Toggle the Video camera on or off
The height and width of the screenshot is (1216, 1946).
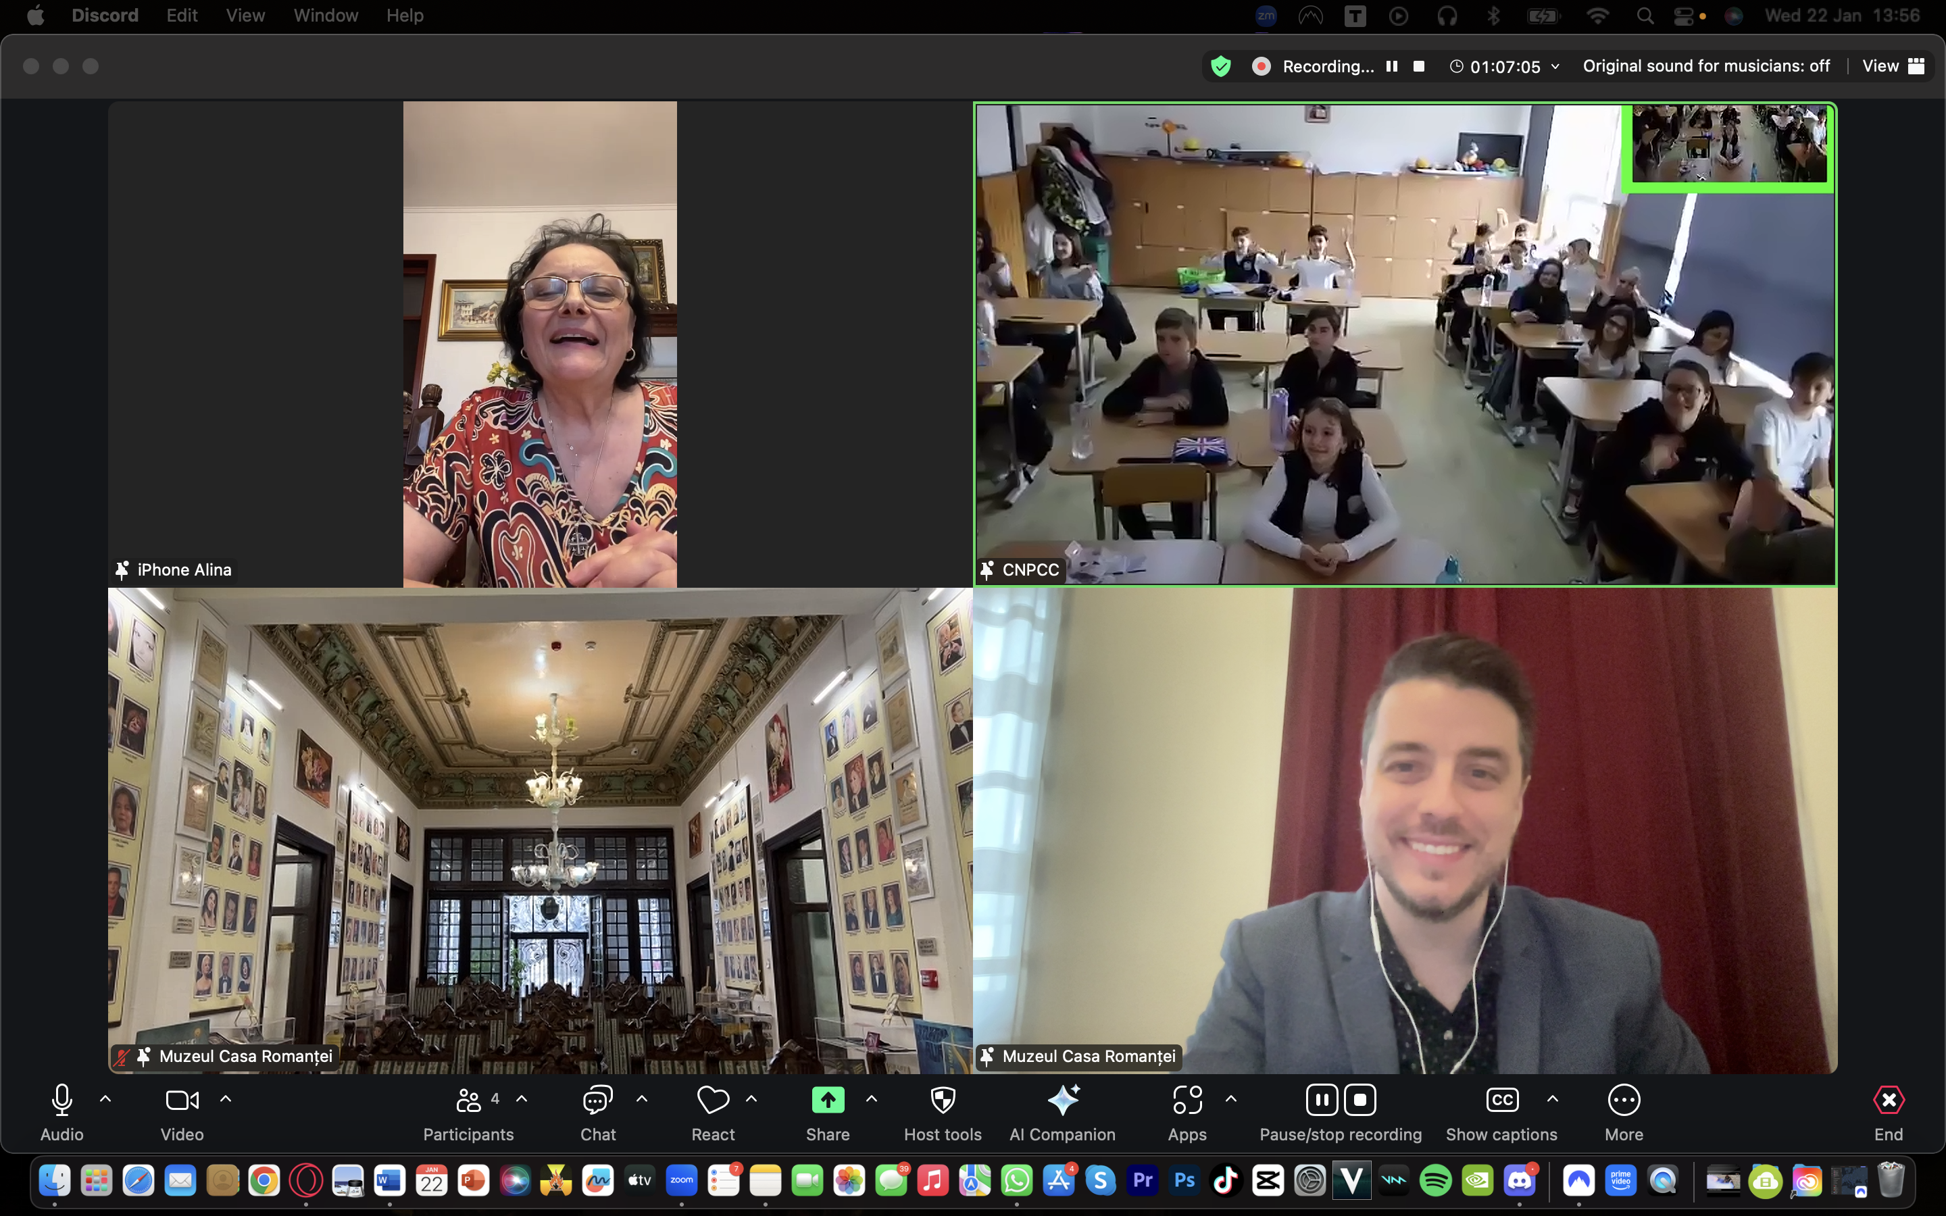click(182, 1100)
